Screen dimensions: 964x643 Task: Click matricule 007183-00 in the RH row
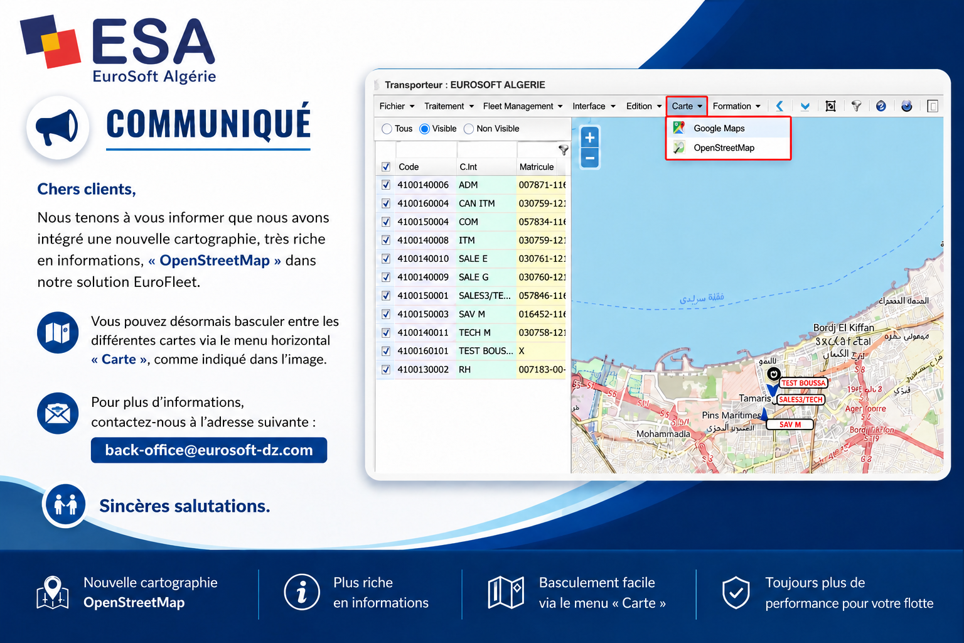[542, 370]
